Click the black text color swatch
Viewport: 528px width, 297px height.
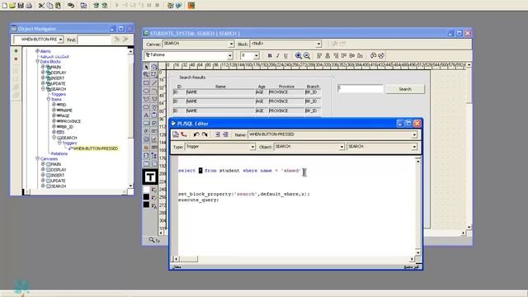146,204
